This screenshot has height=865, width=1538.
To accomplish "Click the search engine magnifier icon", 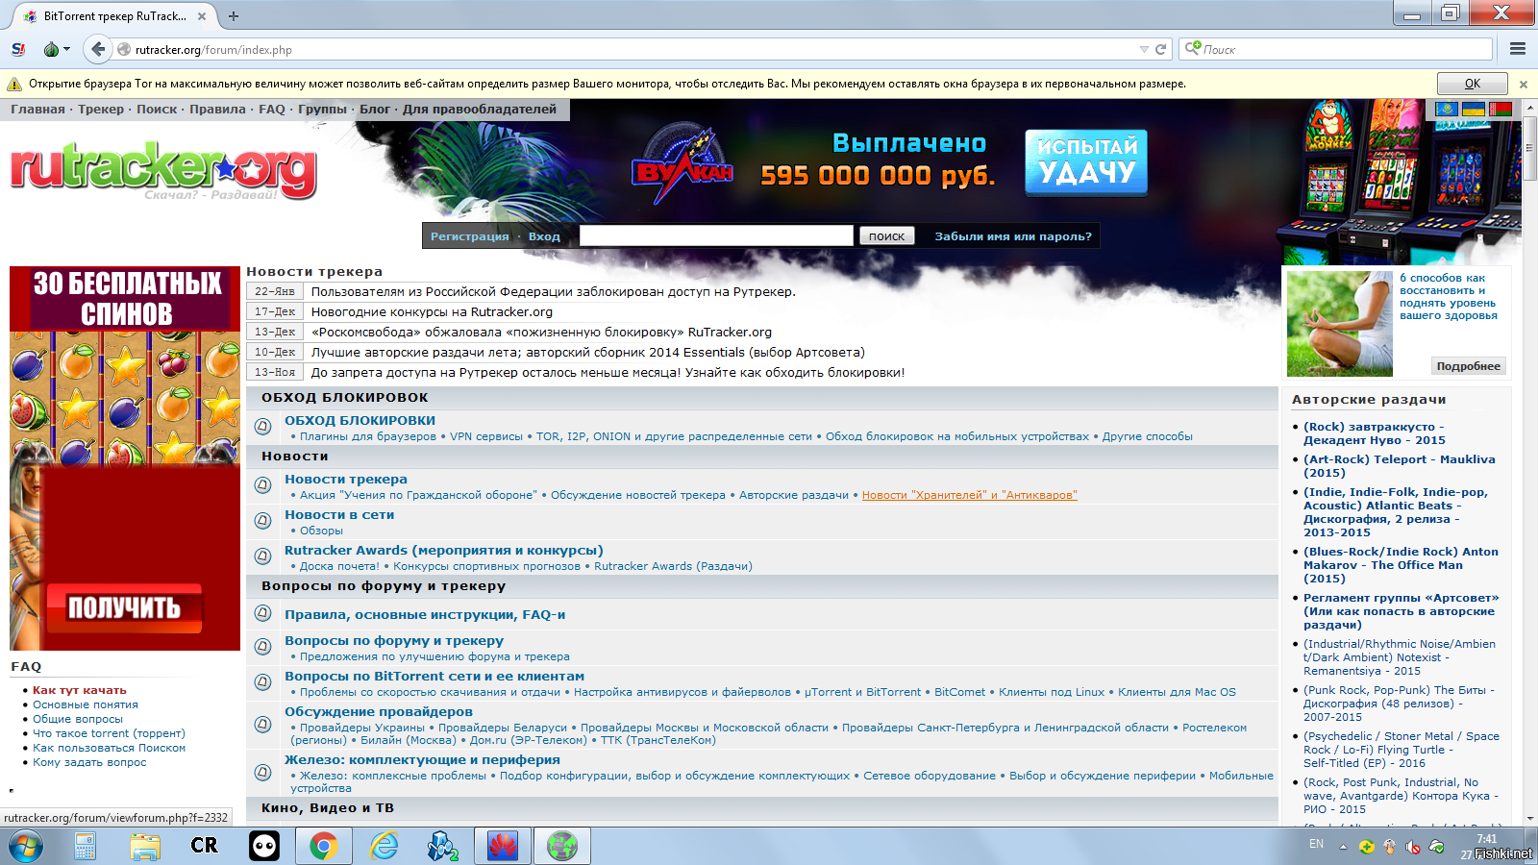I will 1192,48.
